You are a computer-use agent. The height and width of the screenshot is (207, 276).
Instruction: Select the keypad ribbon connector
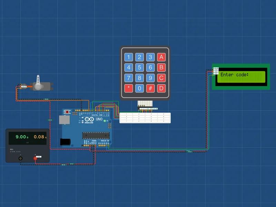[x=145, y=104]
